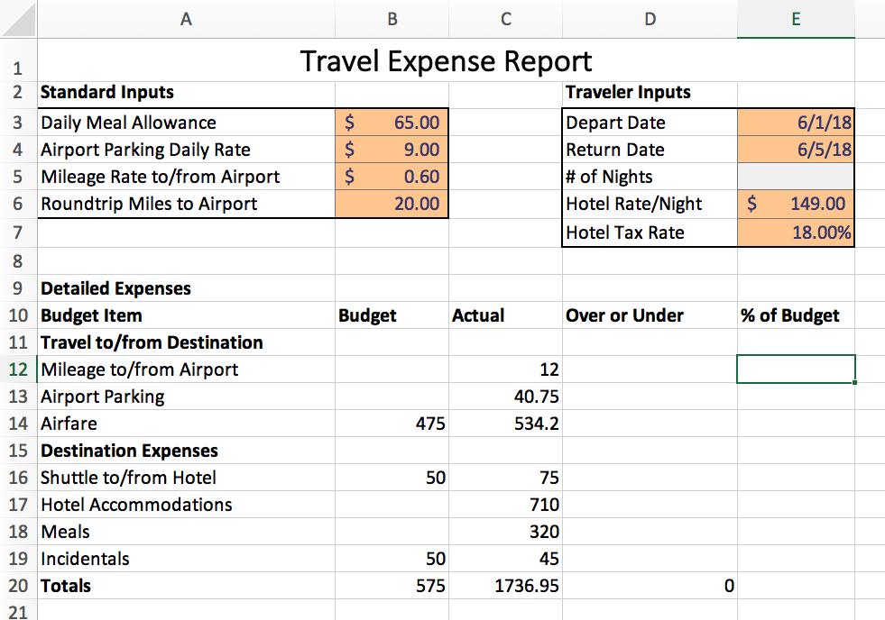The width and height of the screenshot is (885, 620).
Task: Select the Depart Date label
Action: tap(650, 123)
